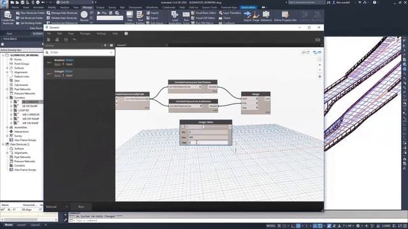Click the library filter funnel icon
This screenshot has height=229, width=408.
point(105,45)
